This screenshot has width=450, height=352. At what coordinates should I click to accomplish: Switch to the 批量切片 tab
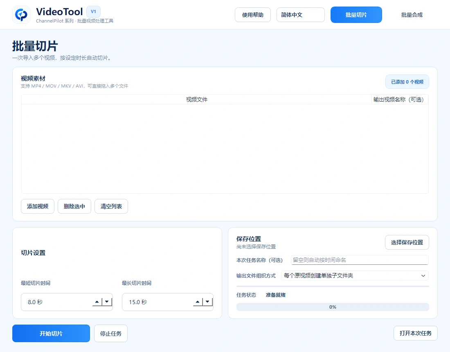356,15
